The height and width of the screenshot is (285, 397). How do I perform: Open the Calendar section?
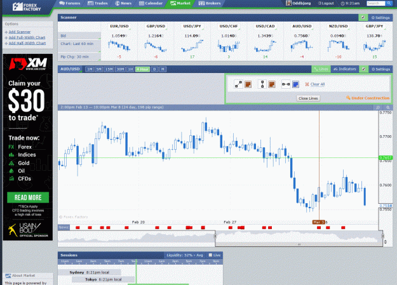(151, 3)
